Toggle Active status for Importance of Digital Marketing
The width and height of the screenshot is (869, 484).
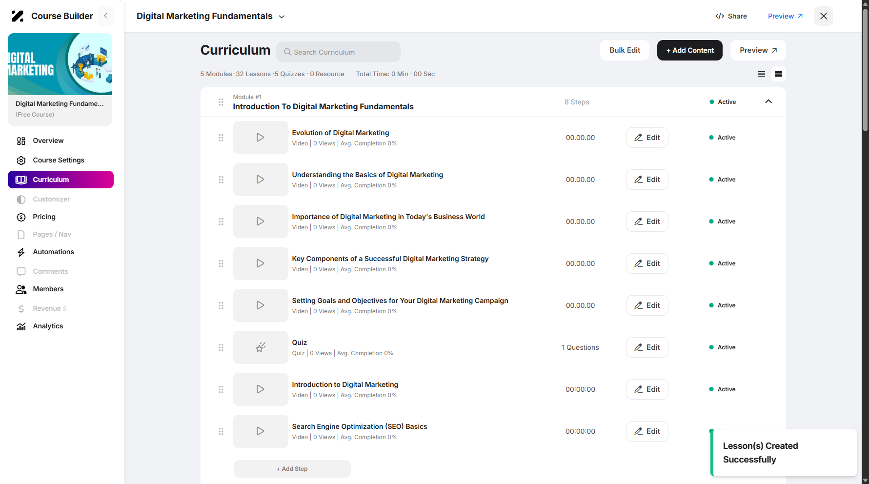click(722, 222)
